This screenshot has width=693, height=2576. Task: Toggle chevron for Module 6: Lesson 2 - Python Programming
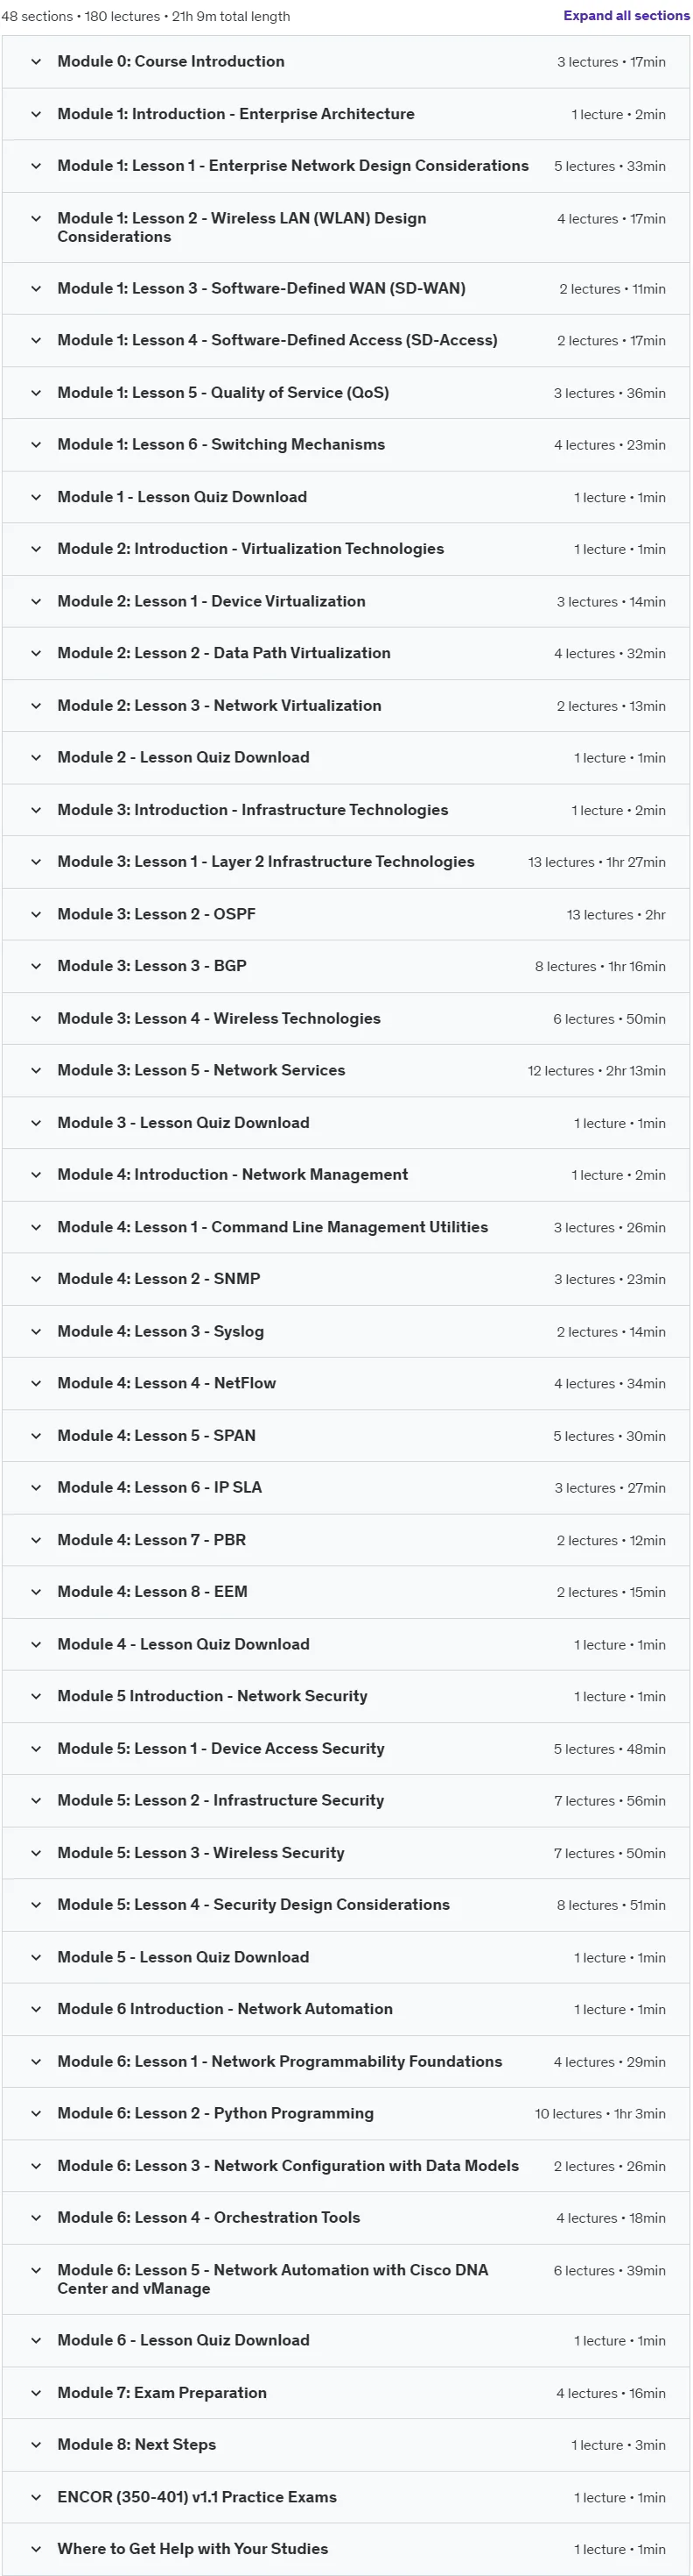coord(36,2114)
